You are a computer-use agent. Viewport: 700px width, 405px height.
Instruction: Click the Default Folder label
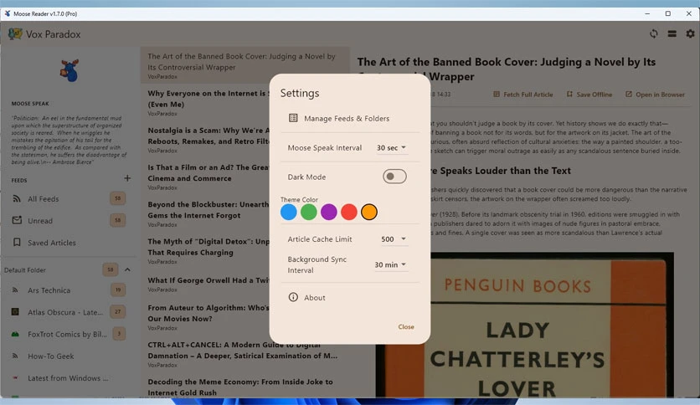coord(25,269)
